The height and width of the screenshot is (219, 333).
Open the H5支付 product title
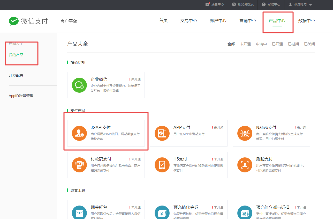180,159
